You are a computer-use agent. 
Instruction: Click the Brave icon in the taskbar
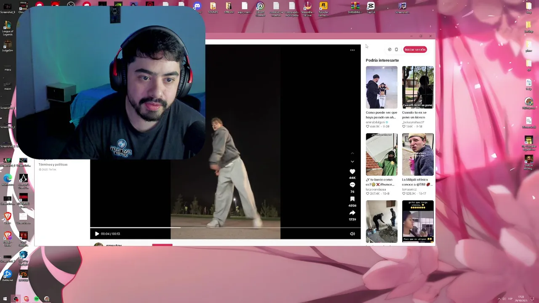tap(26, 299)
